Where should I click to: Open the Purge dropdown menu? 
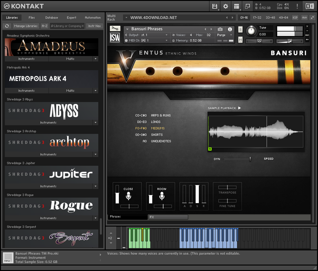tap(231, 35)
